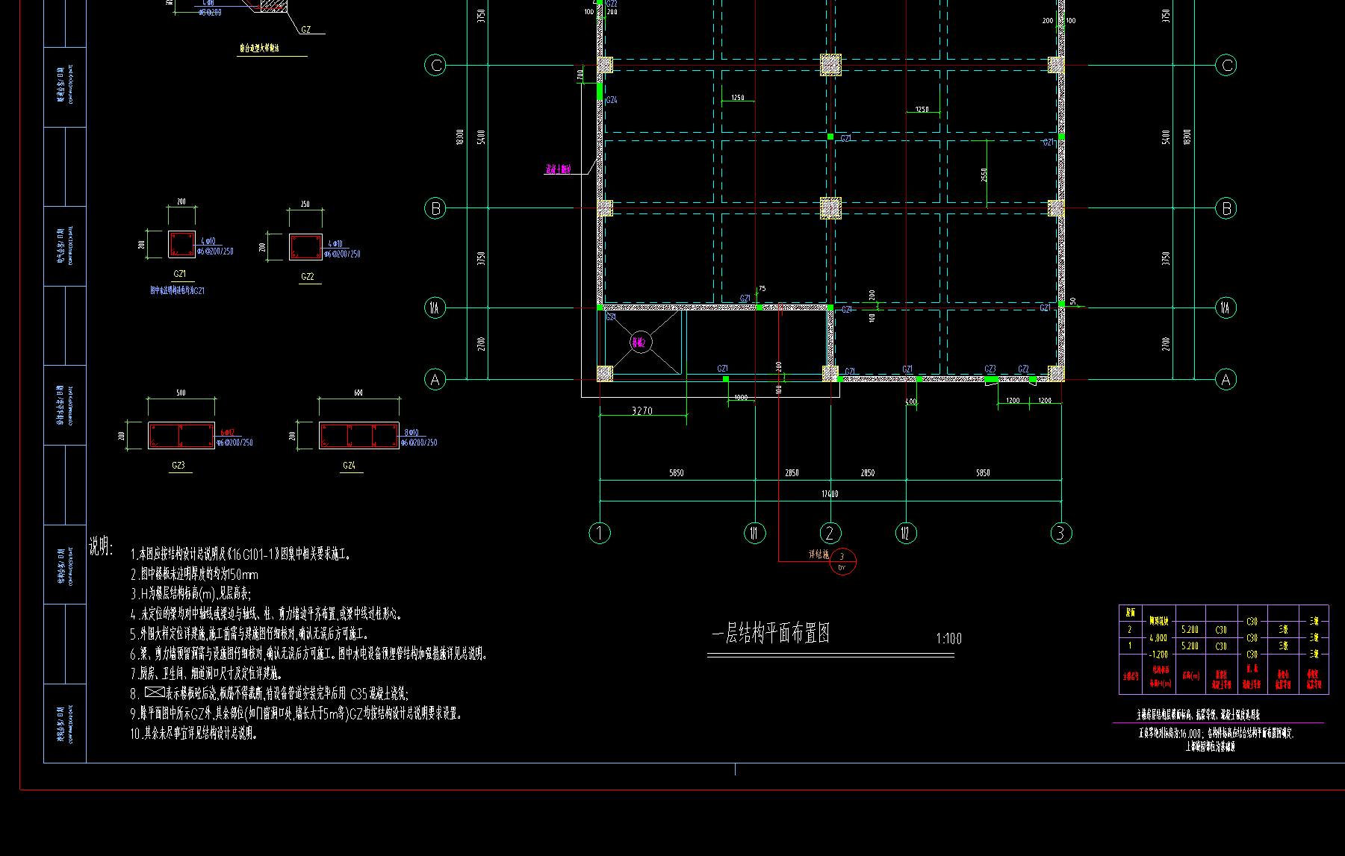Pick the GZ1 column cross-section rectangle

181,244
